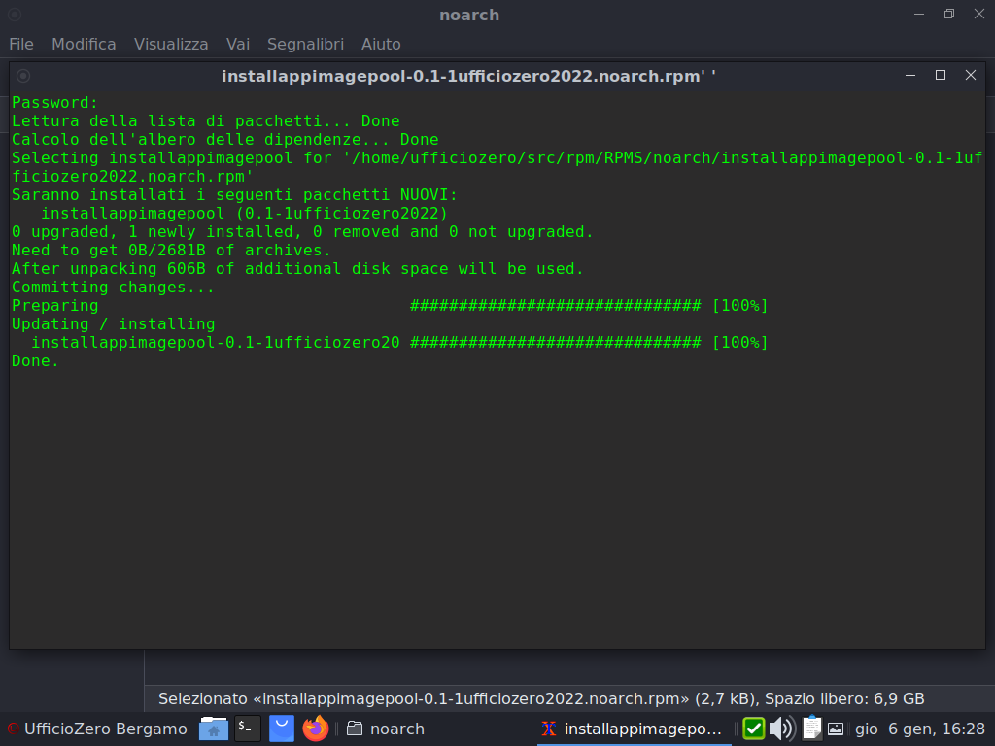Open the blue software store launcher
The width and height of the screenshot is (995, 746).
tap(282, 728)
